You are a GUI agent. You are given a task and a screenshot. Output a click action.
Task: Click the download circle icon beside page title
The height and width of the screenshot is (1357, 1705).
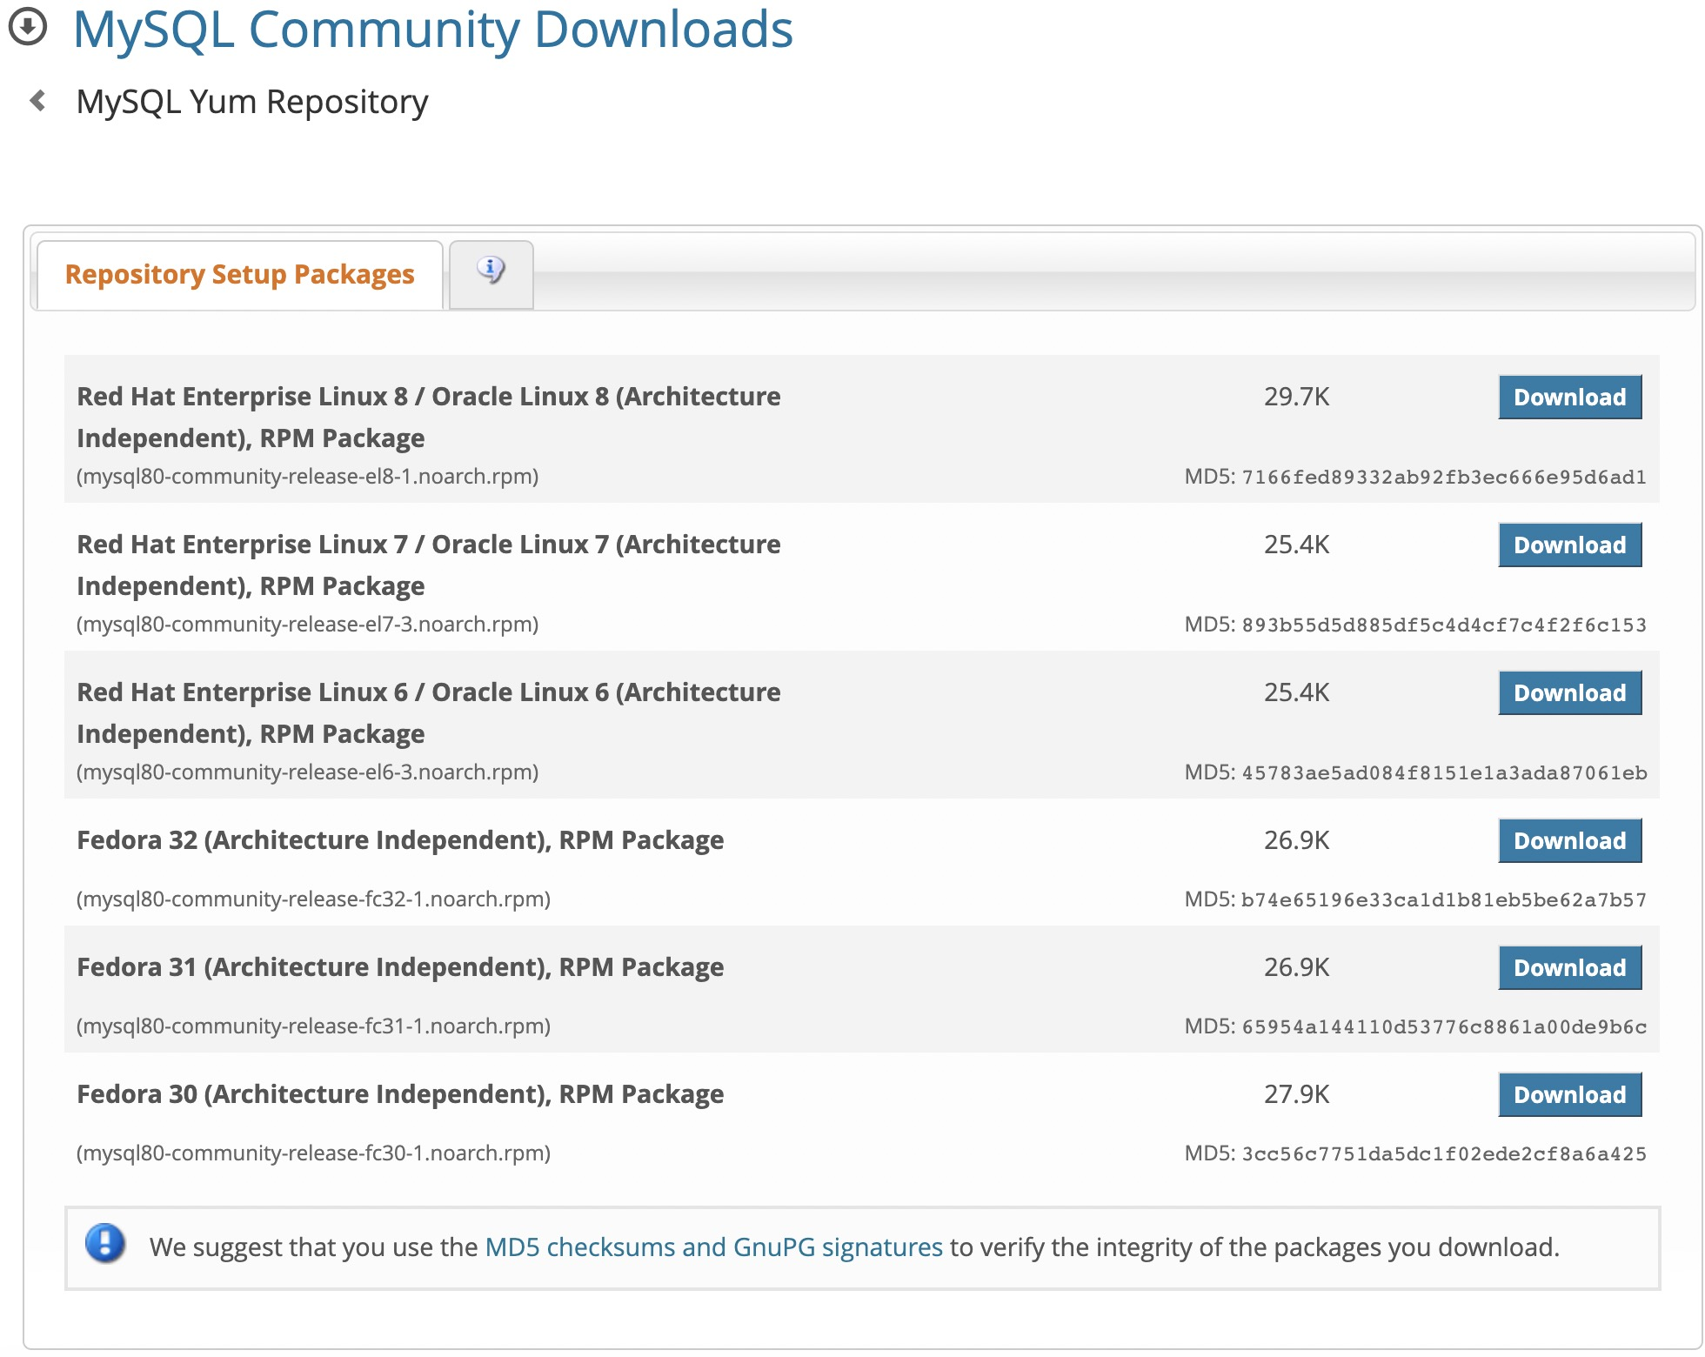[28, 26]
